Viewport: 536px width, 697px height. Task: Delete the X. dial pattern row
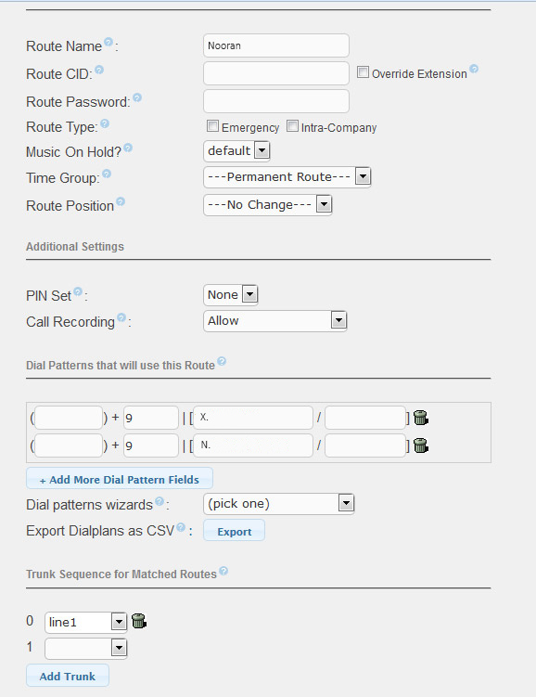(420, 418)
